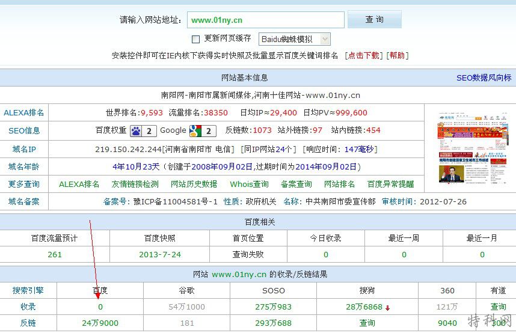516x333 pixels.
Task: Click the response time 147毫秒
Action: 358,149
